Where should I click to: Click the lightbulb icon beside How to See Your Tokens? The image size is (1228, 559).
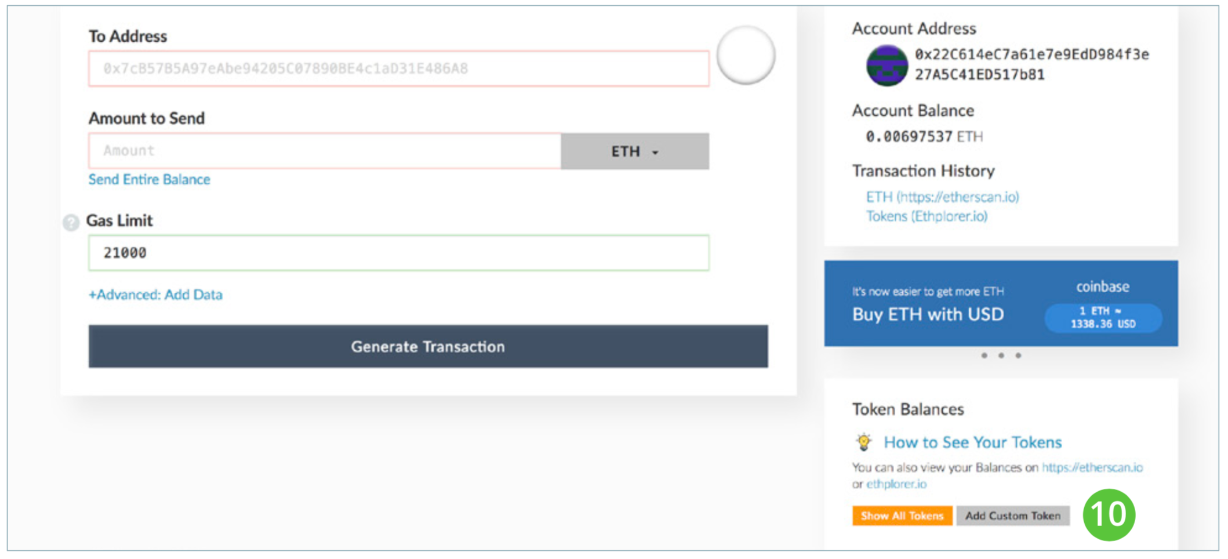864,443
